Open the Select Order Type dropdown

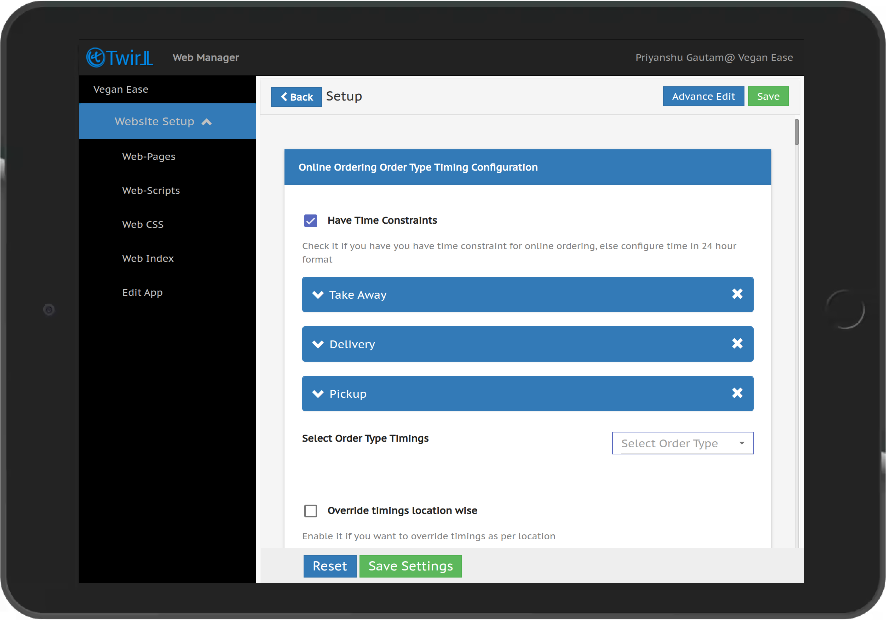(682, 443)
